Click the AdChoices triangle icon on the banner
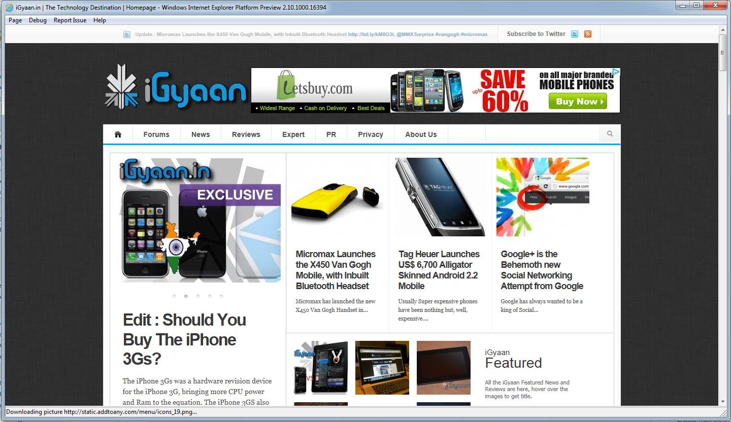Image resolution: width=731 pixels, height=422 pixels. pyautogui.click(x=616, y=73)
